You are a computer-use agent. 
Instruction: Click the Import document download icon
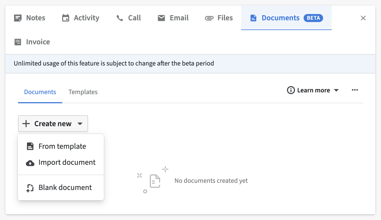pos(30,162)
